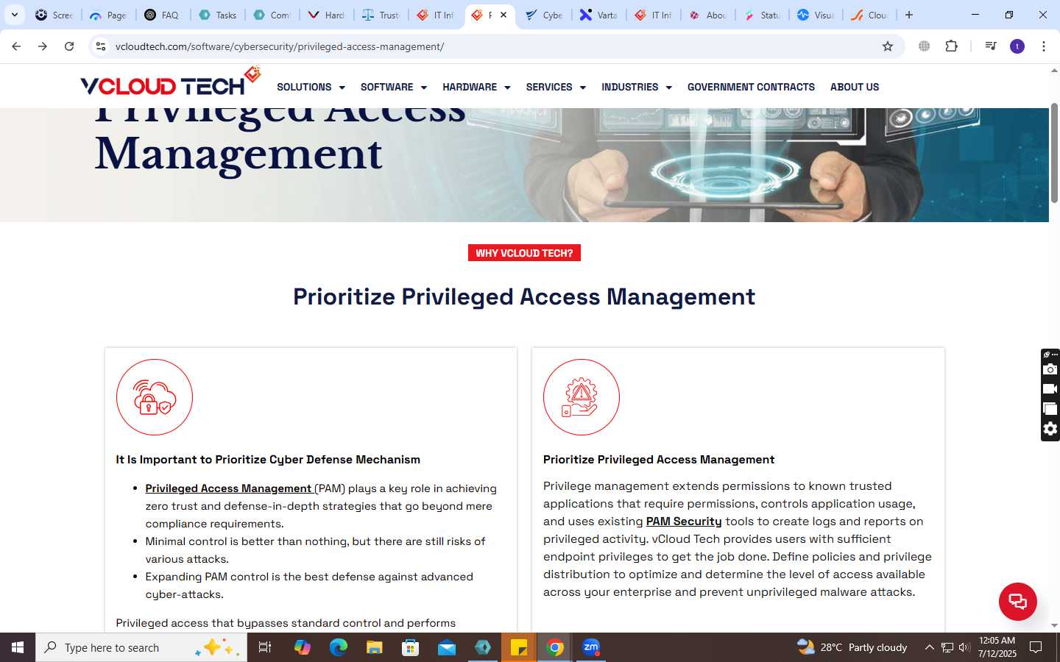Open site information icon in address bar
1060x662 pixels.
tap(101, 46)
